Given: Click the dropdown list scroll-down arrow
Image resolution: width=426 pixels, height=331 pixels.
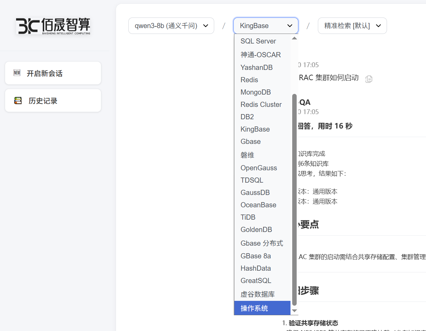Looking at the screenshot, I should click(294, 311).
